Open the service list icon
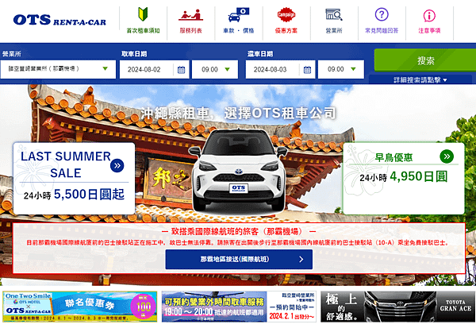The width and height of the screenshot is (476, 328). tap(190, 15)
